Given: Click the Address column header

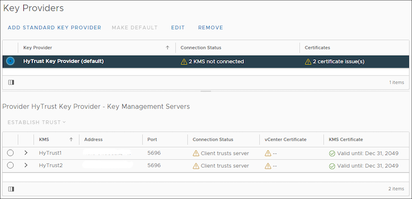Looking at the screenshot, I should coord(93,139).
